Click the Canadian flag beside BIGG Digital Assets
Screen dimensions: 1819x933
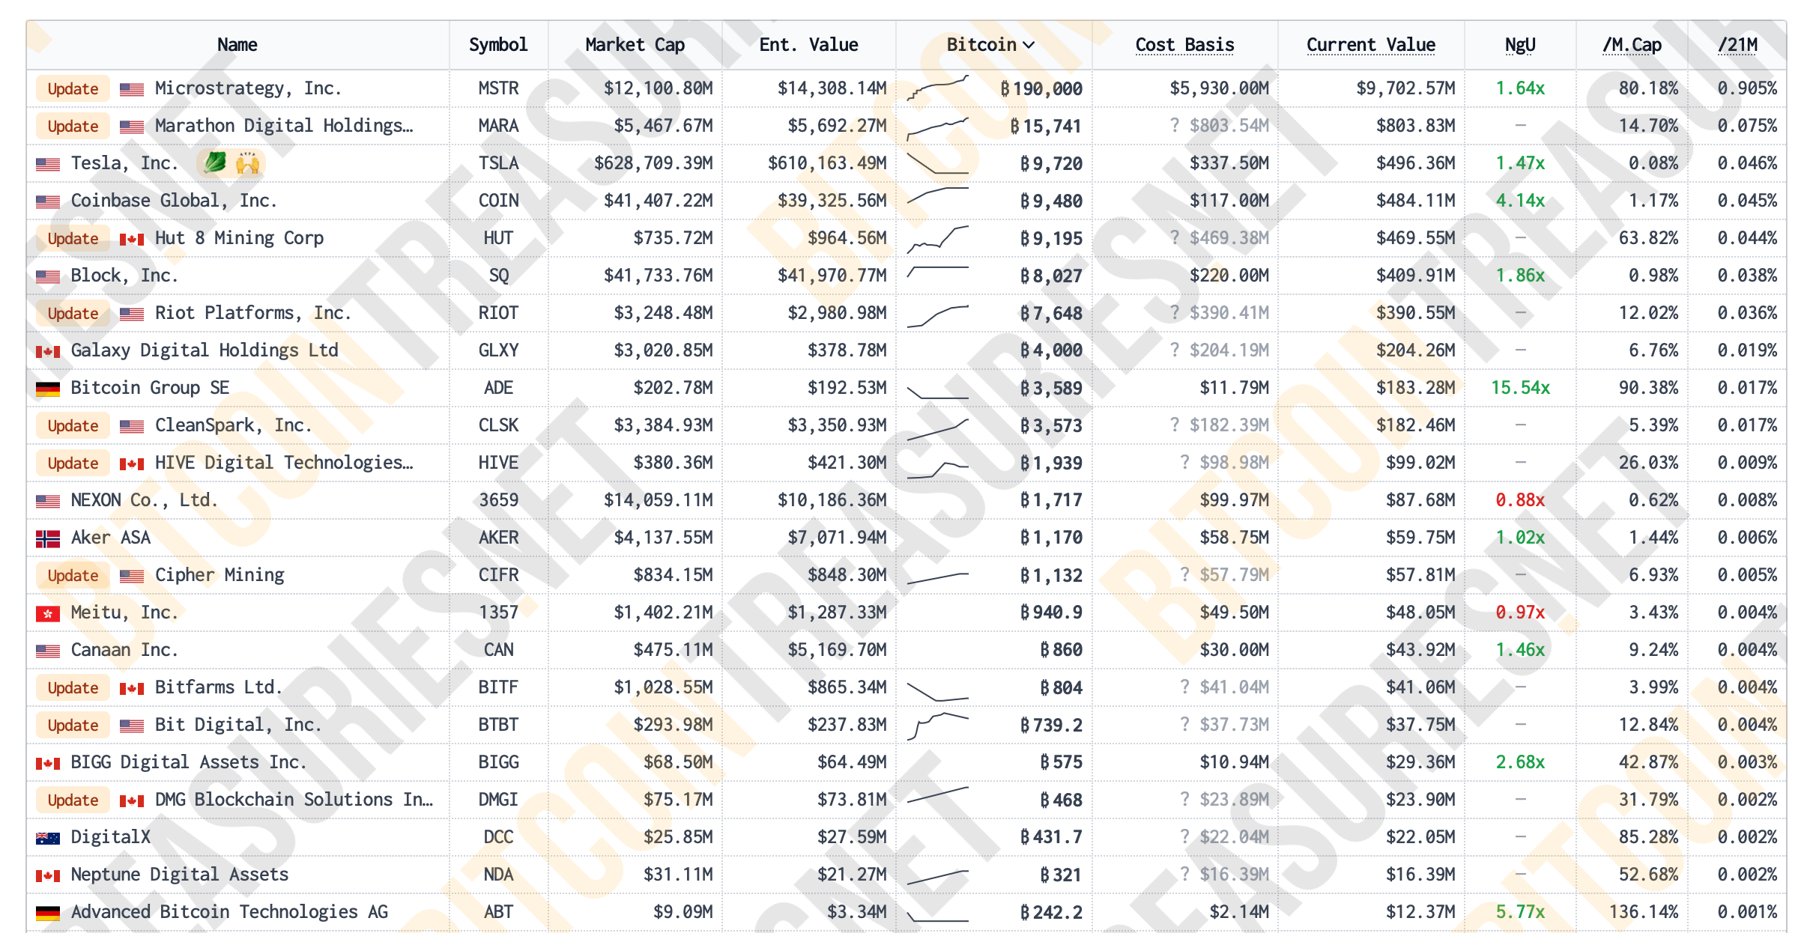click(x=48, y=763)
